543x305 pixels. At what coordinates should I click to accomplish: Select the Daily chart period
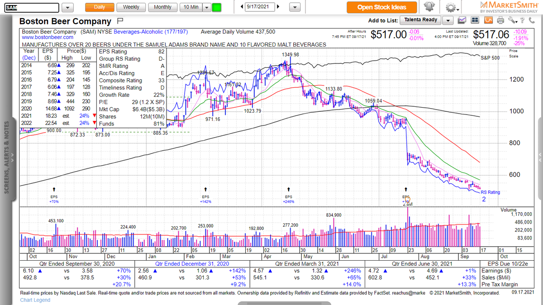pos(100,7)
